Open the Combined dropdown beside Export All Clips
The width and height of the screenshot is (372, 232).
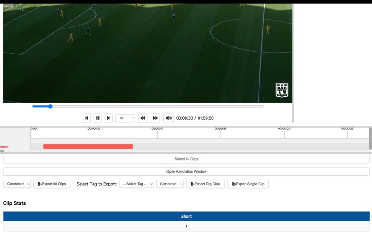17,184
